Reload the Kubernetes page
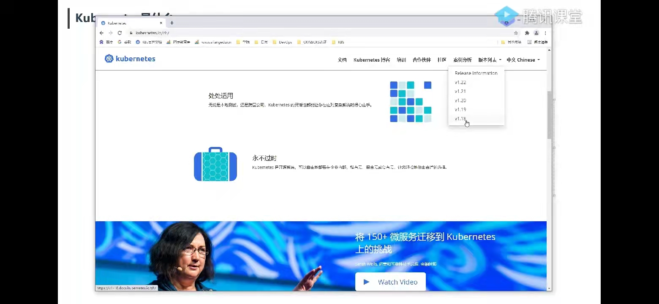Image resolution: width=659 pixels, height=304 pixels. 120,33
